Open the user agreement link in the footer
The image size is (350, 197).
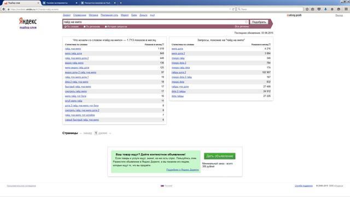coord(21,186)
